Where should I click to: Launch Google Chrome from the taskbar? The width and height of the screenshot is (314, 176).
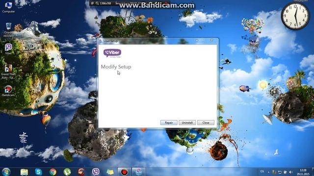tap(53, 172)
